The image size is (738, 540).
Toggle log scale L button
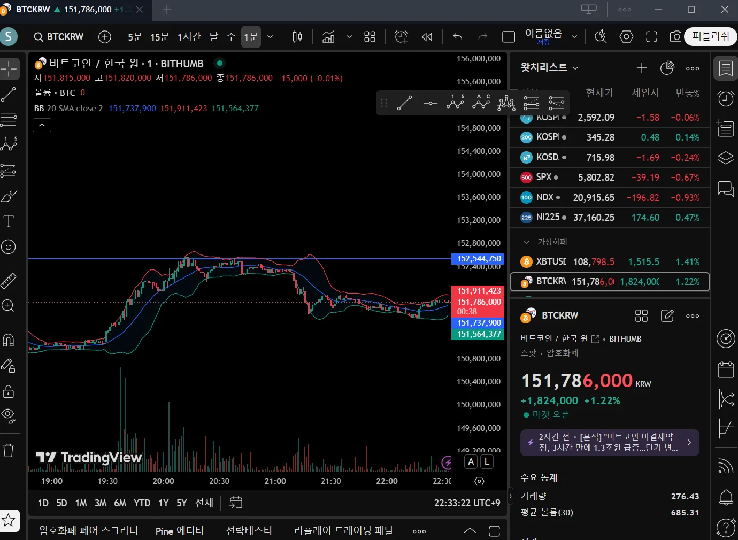pyautogui.click(x=487, y=462)
